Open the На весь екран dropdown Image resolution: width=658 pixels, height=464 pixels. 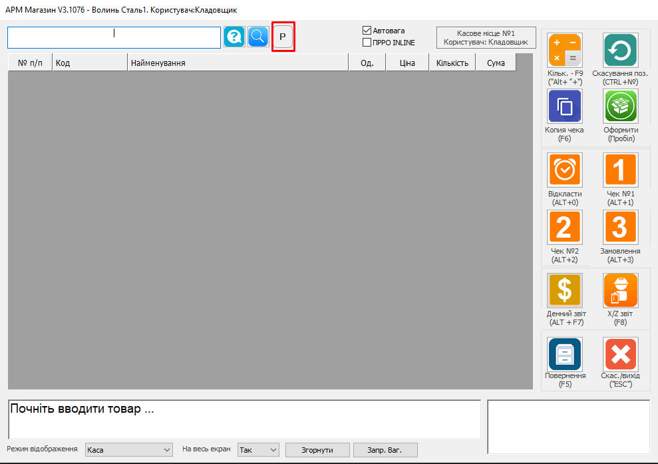click(x=258, y=450)
